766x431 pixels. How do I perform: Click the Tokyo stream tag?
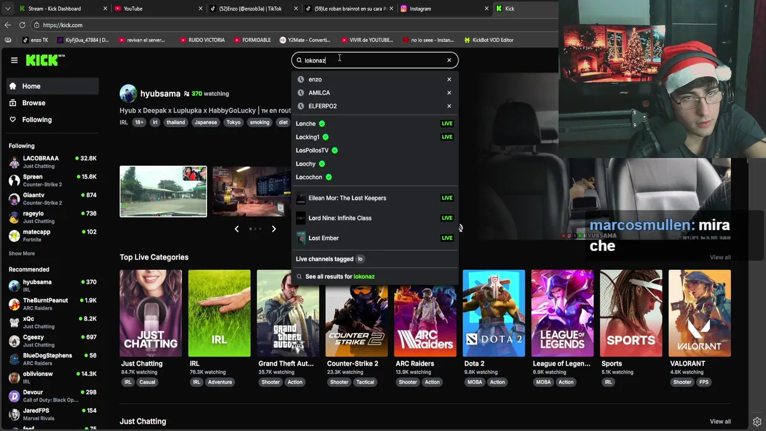click(x=233, y=122)
